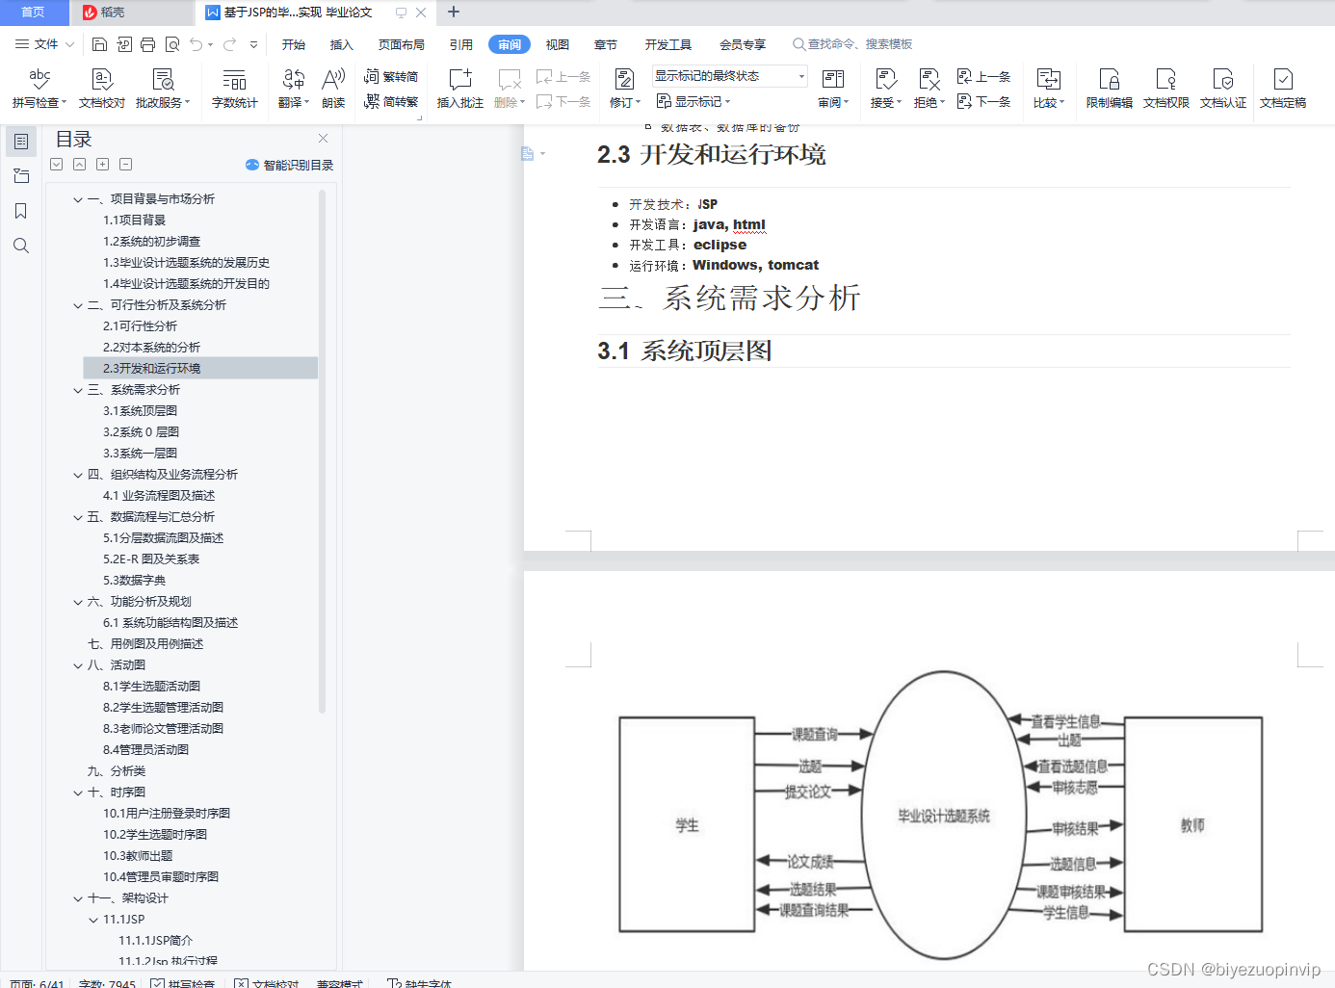Open track changes (修订) tool
The image size is (1335, 988).
click(625, 88)
